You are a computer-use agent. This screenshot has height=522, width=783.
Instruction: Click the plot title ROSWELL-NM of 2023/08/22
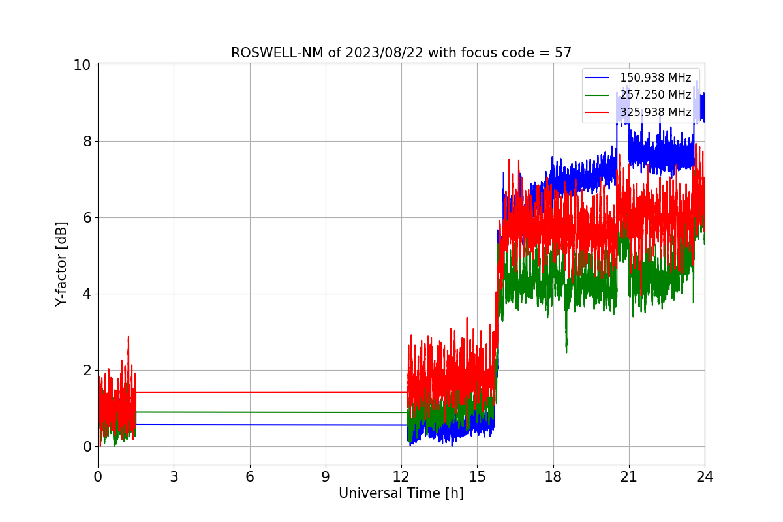click(401, 53)
